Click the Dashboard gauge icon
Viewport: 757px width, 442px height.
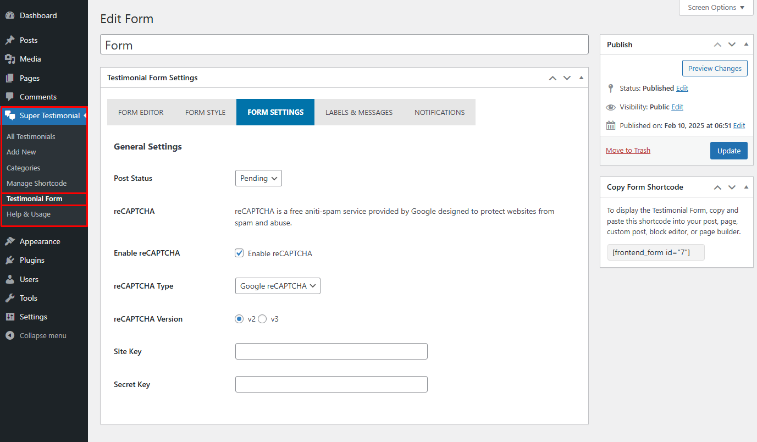10,16
